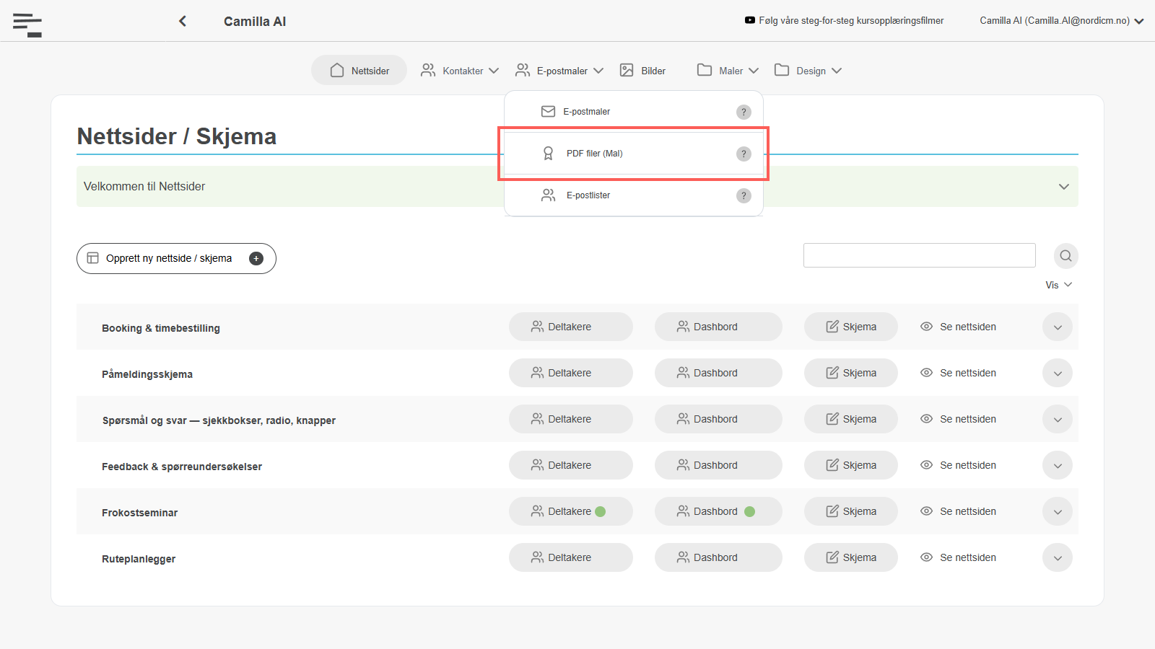Click the search magnifier icon

point(1065,256)
